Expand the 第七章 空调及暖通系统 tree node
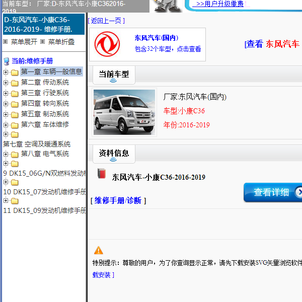The image size is (302, 302). [6, 134]
